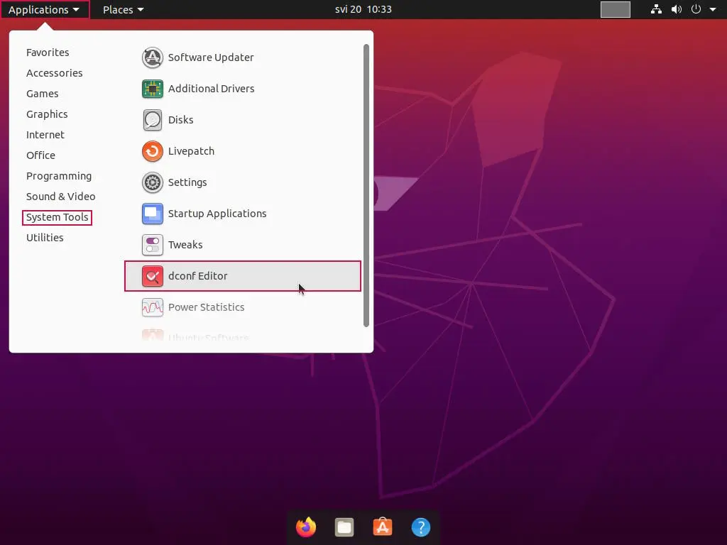Open Firefox from the dock
The image size is (727, 545).
306,527
